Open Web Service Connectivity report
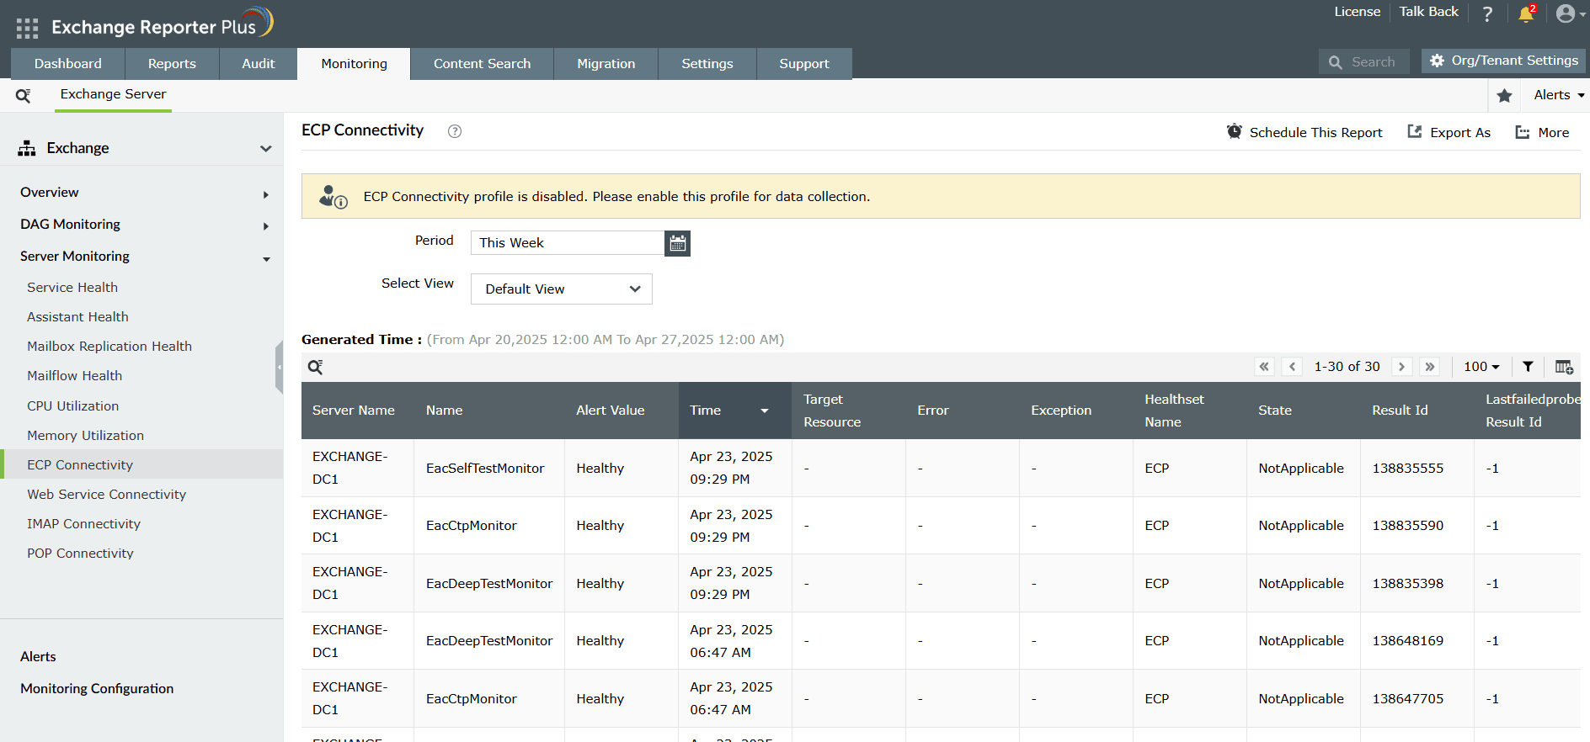This screenshot has width=1590, height=742. 106,495
